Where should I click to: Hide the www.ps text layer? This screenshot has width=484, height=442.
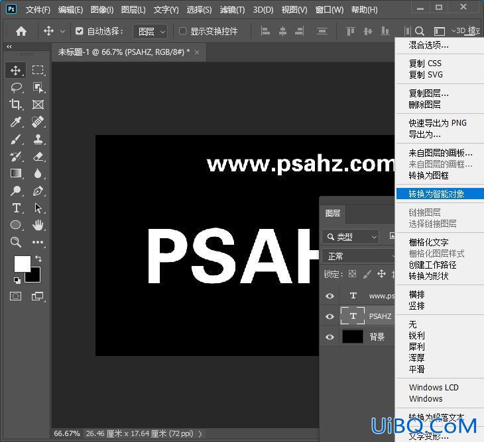pos(330,296)
